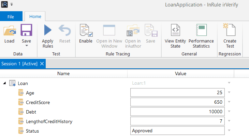Open View Entity State
The height and width of the screenshot is (136, 249).
click(x=175, y=31)
